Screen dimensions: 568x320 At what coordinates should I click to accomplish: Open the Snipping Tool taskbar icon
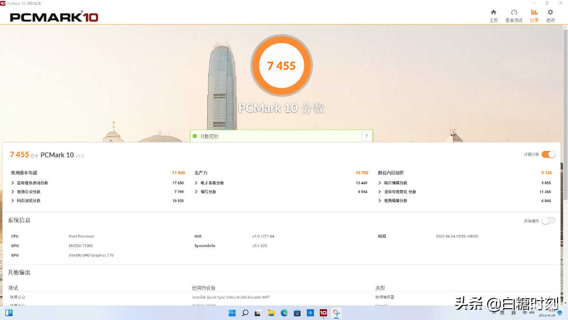[336, 313]
